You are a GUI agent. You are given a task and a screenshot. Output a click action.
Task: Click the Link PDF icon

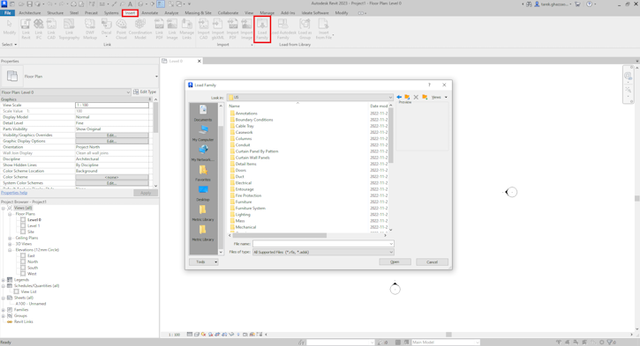(159, 29)
